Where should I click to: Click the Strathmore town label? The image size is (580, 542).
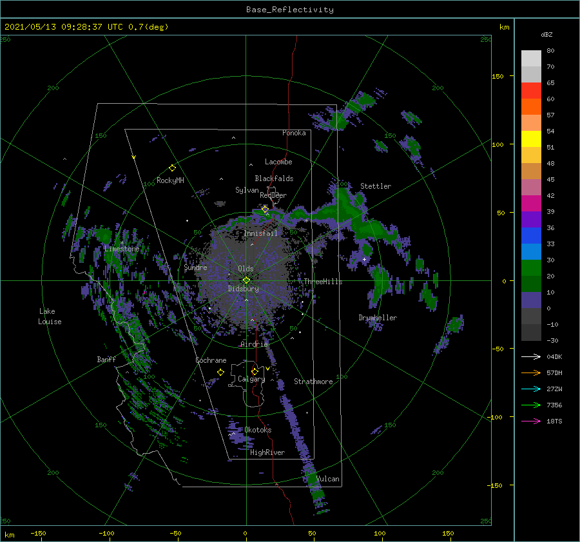(x=313, y=382)
